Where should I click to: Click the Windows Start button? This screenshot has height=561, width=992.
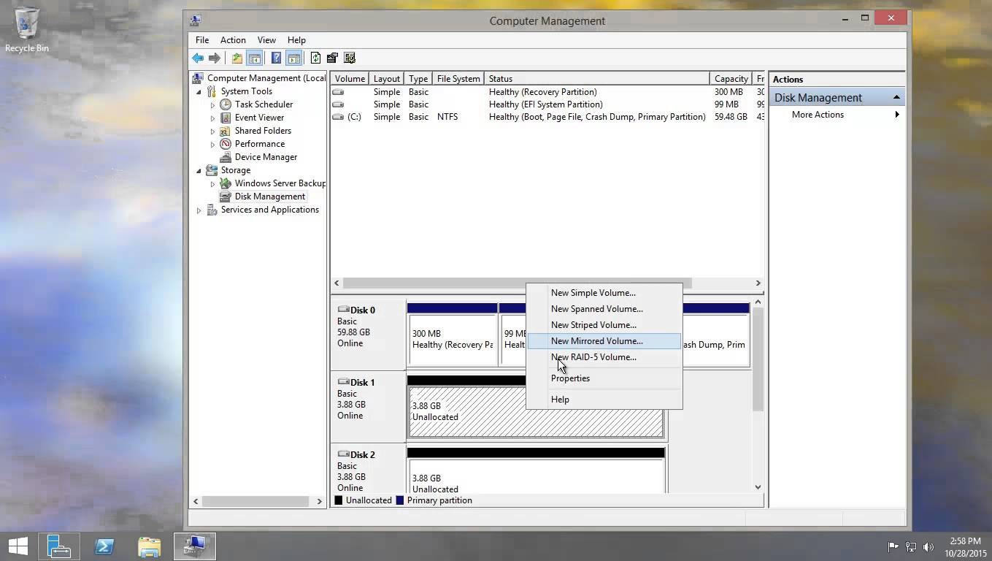pos(18,546)
